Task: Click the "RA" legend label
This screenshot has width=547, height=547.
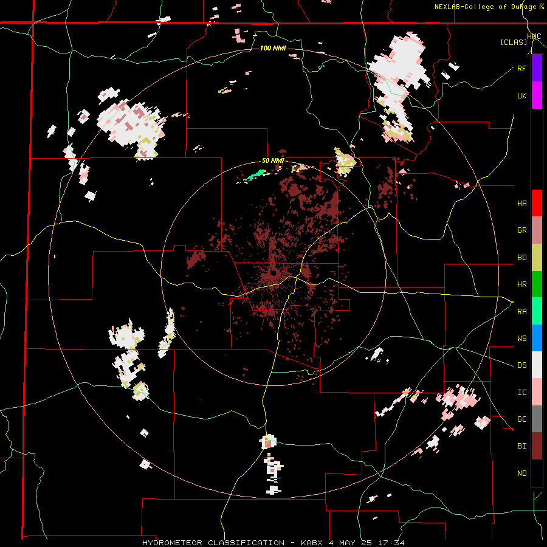Action: click(521, 312)
